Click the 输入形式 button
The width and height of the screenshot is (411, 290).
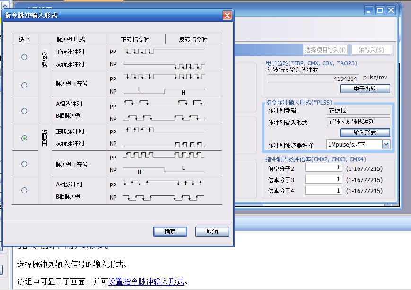[365, 133]
